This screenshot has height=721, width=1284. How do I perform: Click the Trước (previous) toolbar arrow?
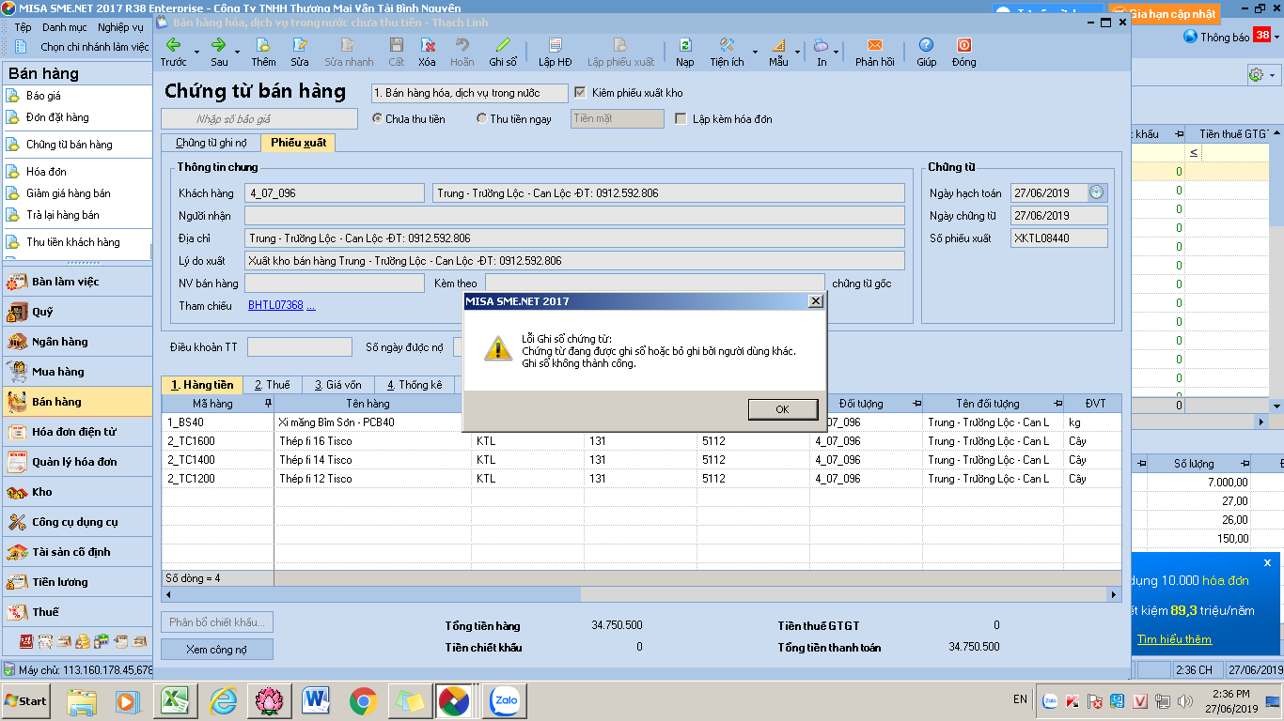coord(174,45)
